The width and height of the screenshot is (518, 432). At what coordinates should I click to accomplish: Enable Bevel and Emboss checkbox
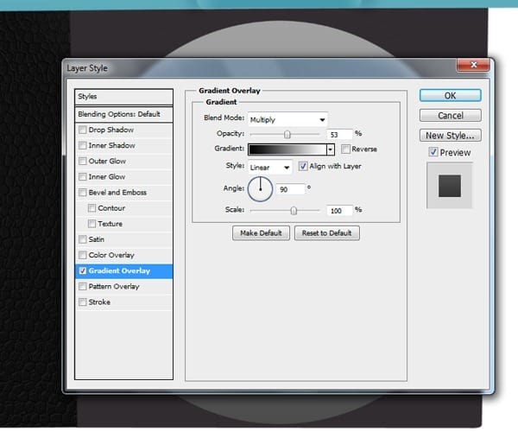pos(83,193)
